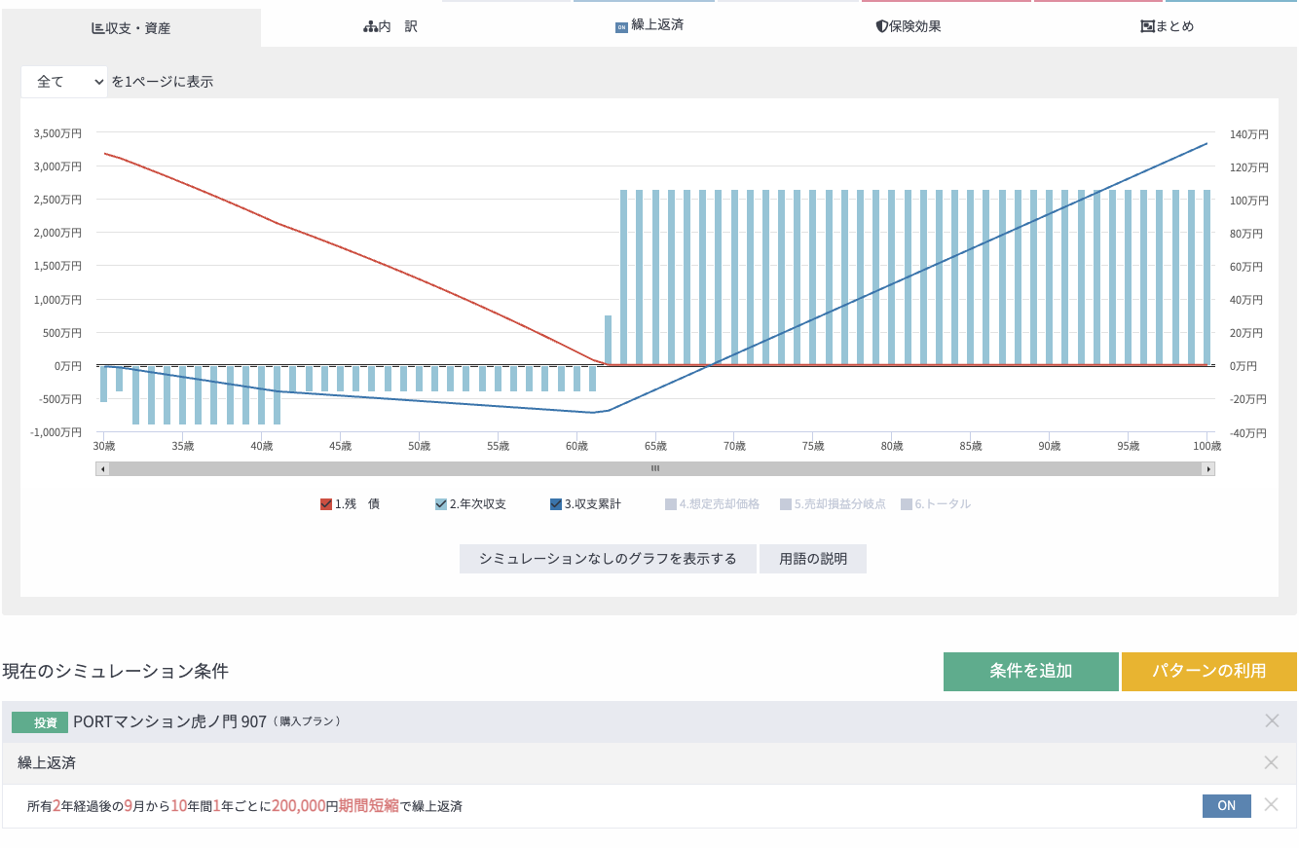This screenshot has height=848, width=1299.
Task: Click the hierarchy icon on 内訳 tab
Action: (370, 27)
